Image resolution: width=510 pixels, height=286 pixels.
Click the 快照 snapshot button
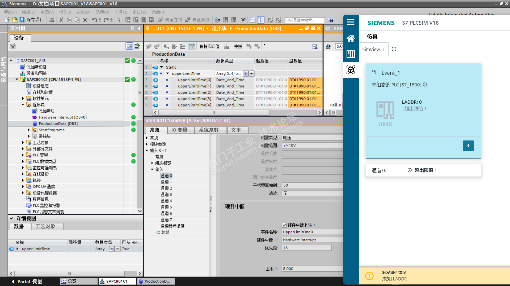pyautogui.click(x=238, y=46)
